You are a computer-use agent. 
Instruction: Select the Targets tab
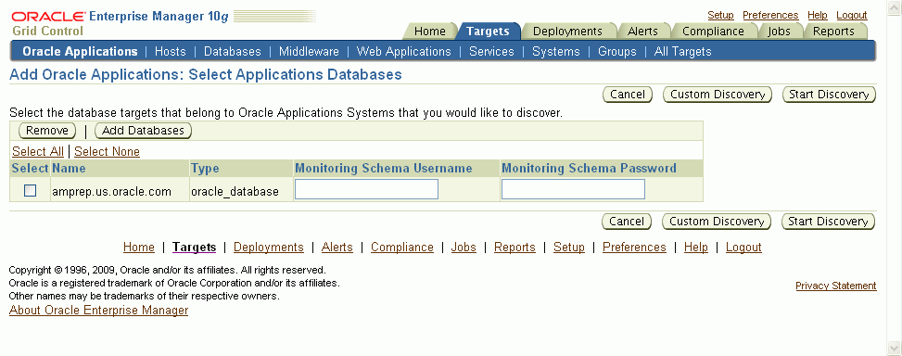(488, 31)
